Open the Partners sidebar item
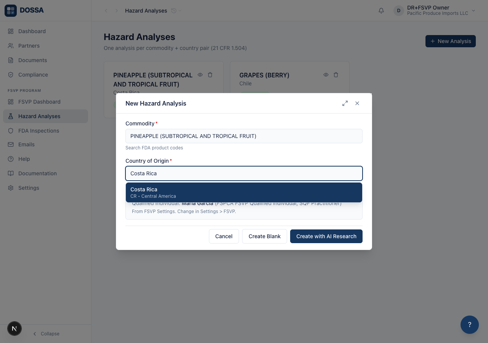This screenshot has height=343, width=488. click(45, 46)
